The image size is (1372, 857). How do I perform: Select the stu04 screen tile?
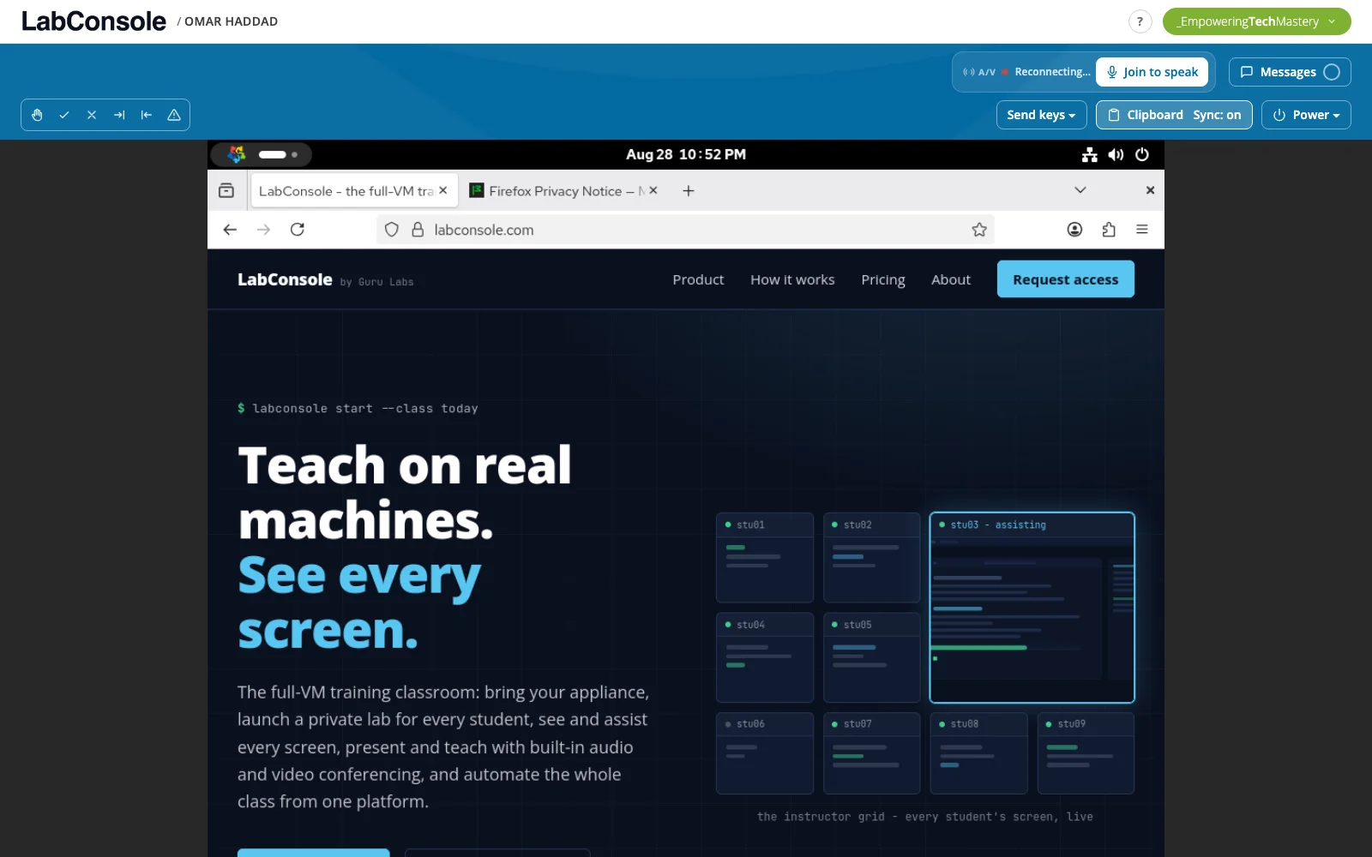tap(765, 657)
